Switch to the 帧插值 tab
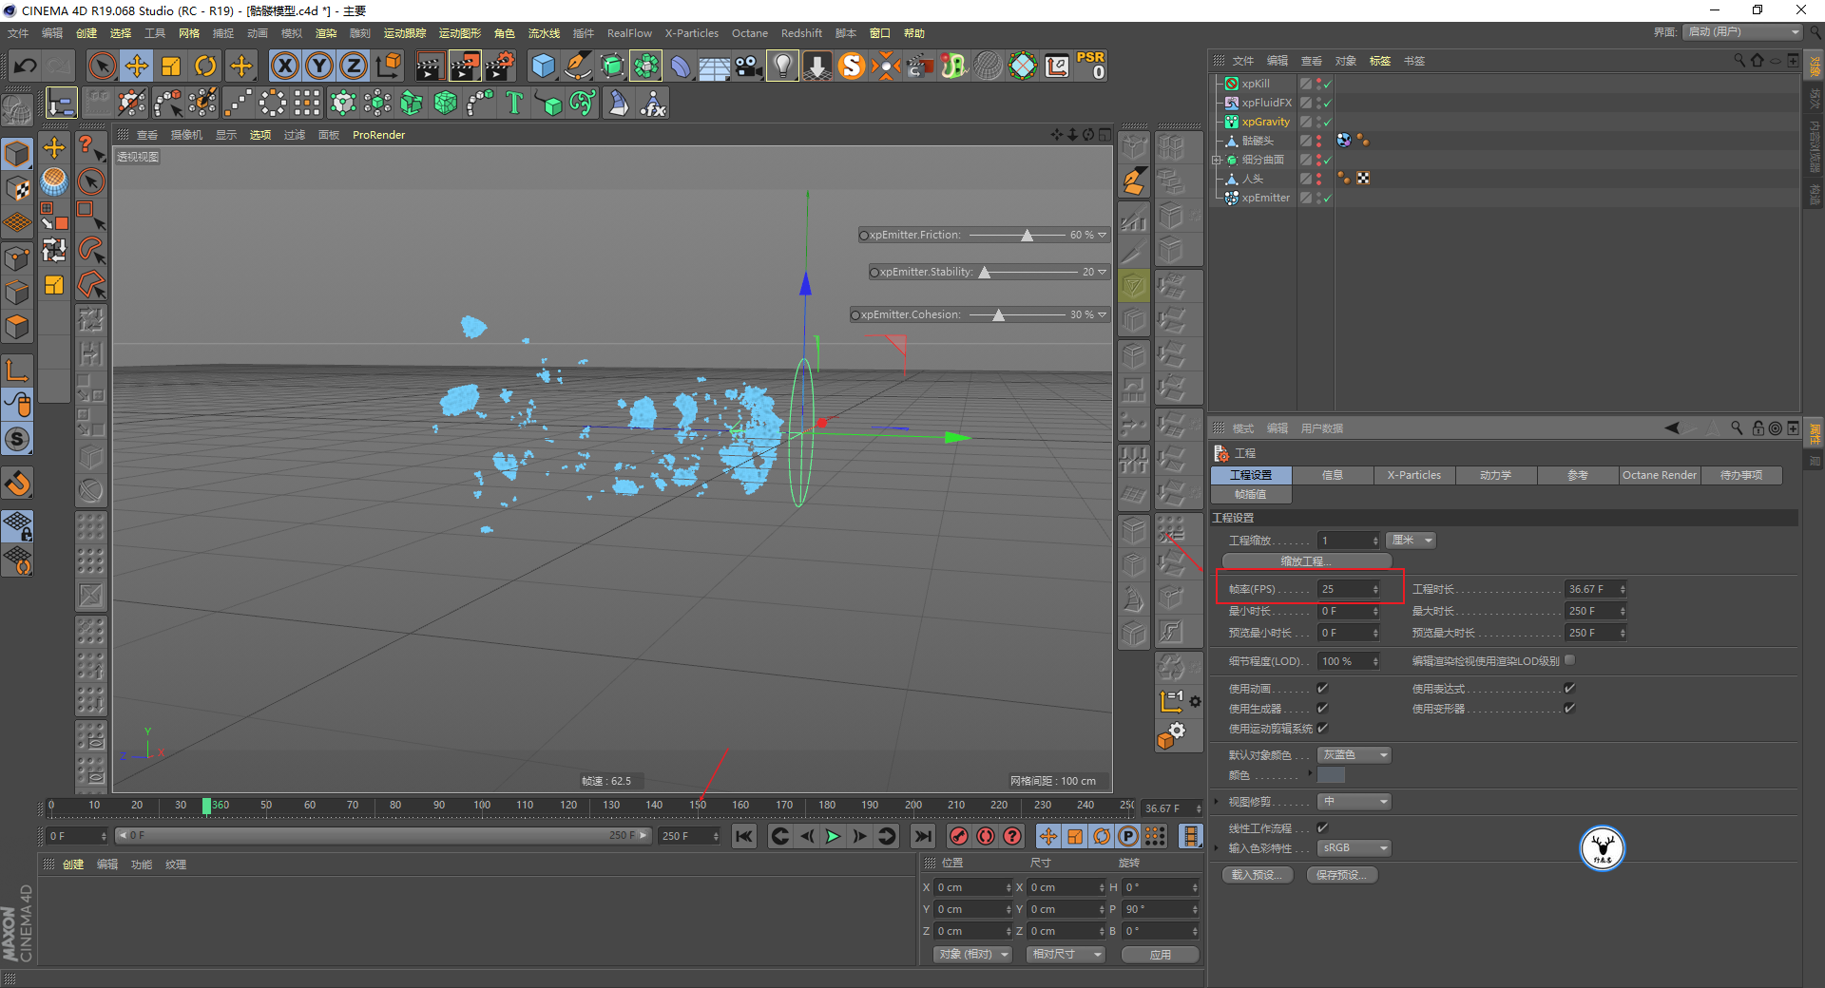Image resolution: width=1825 pixels, height=988 pixels. pyautogui.click(x=1251, y=495)
